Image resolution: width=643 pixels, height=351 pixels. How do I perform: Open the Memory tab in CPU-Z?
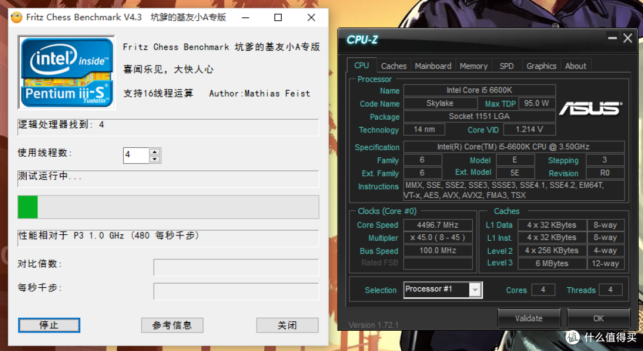pos(474,66)
